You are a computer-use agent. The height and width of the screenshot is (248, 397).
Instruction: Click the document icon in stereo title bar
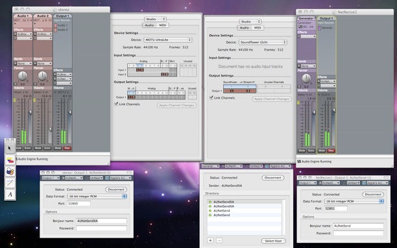[54, 10]
